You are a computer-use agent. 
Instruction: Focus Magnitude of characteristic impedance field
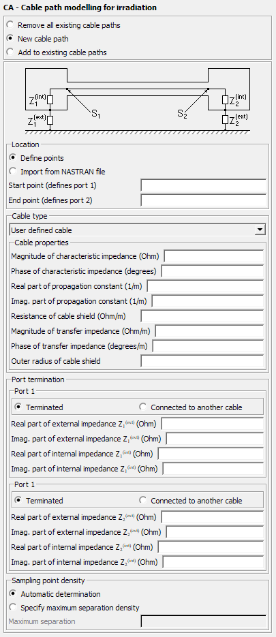coord(214,256)
